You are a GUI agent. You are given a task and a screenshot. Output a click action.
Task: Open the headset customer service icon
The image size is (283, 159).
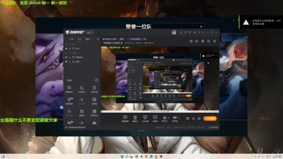pyautogui.click(x=181, y=33)
